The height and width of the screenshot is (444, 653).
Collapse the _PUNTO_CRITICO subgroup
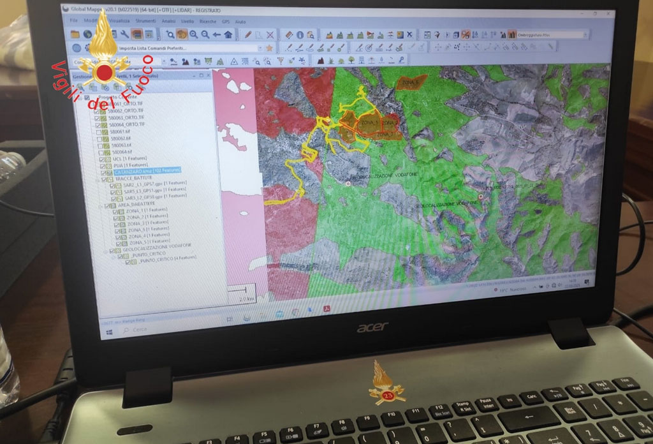tap(114, 257)
